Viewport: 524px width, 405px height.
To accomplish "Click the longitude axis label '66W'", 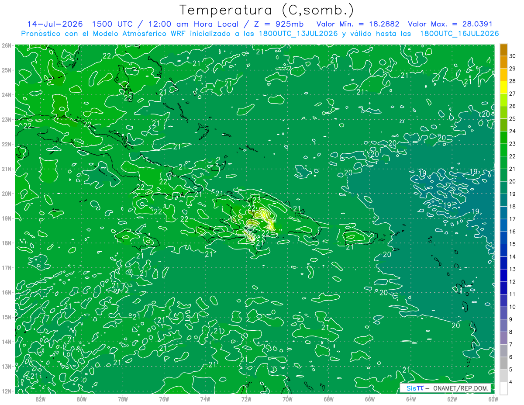I will [x=370, y=399].
